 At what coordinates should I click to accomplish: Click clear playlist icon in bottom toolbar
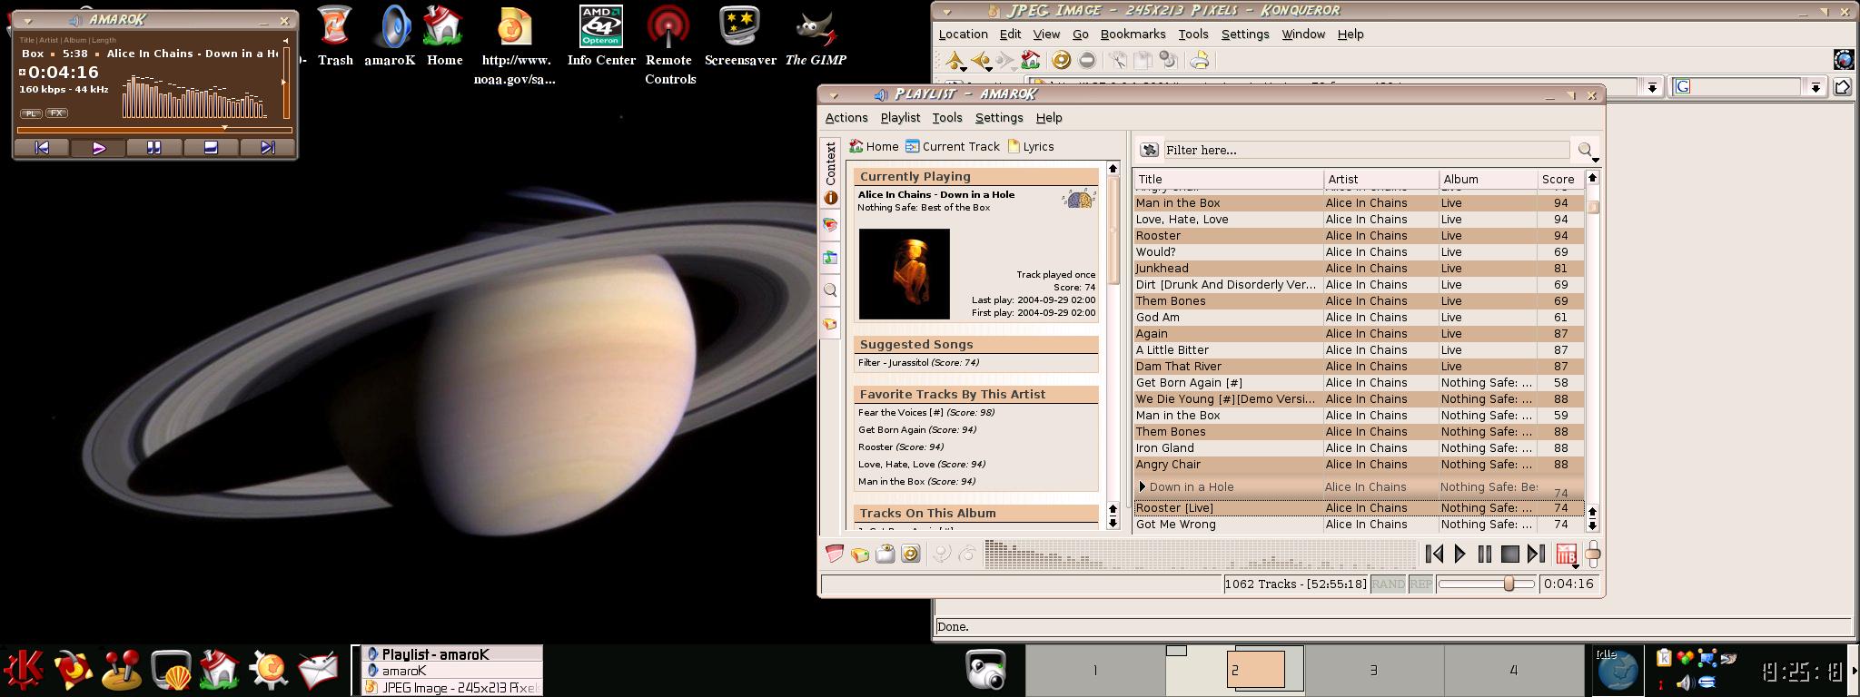[x=834, y=554]
